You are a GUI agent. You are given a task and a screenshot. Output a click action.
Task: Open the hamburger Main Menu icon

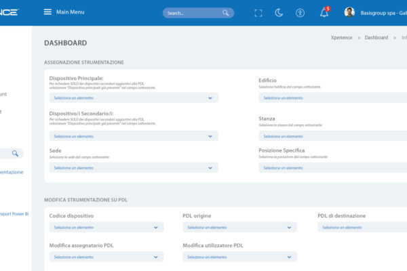pos(47,12)
